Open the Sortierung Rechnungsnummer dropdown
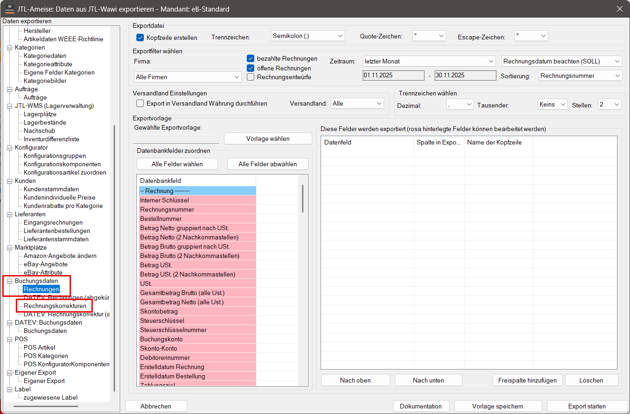630x414 pixels. (580, 75)
